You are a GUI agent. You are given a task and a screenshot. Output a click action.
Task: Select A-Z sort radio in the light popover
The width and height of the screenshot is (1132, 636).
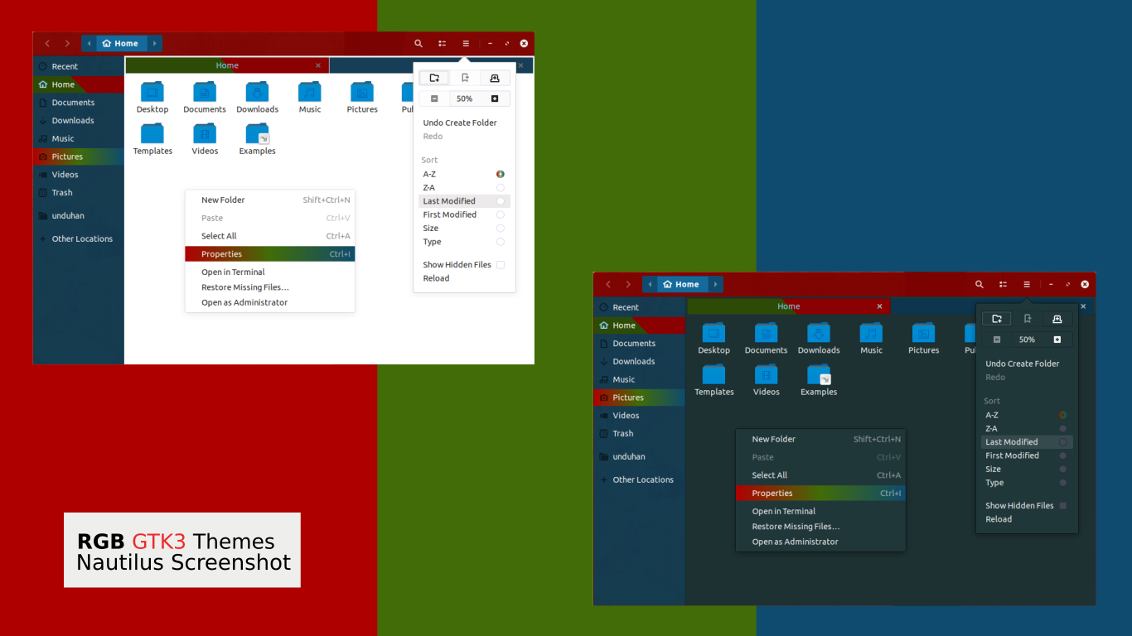point(501,174)
